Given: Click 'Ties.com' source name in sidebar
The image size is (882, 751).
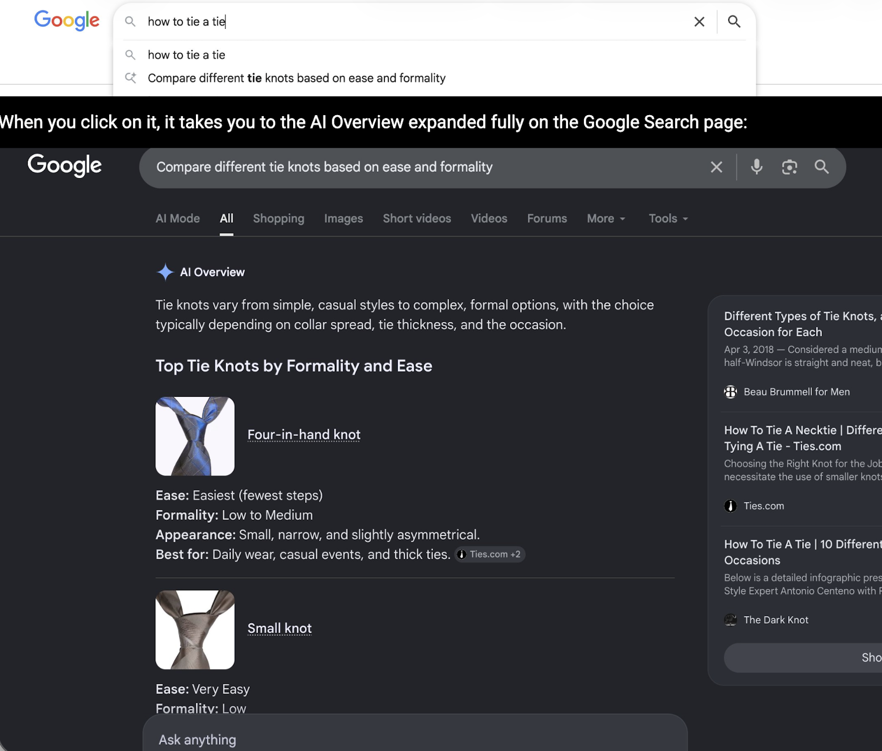Looking at the screenshot, I should [764, 506].
